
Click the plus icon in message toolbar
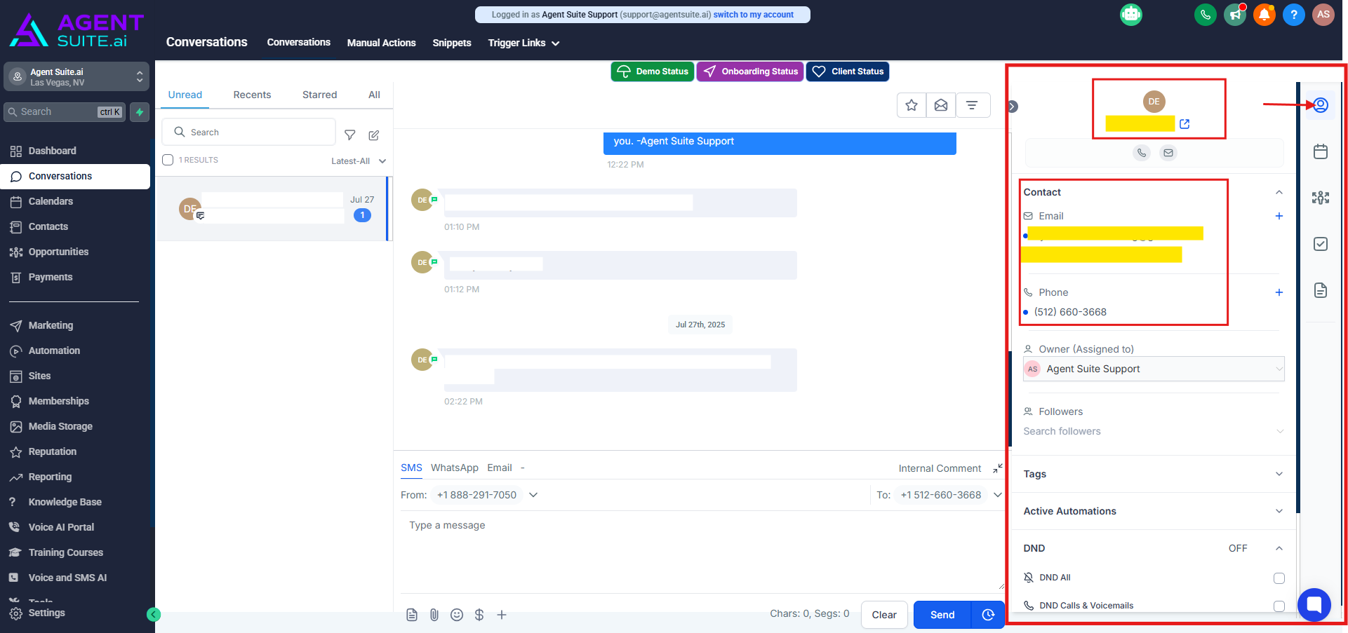[502, 615]
